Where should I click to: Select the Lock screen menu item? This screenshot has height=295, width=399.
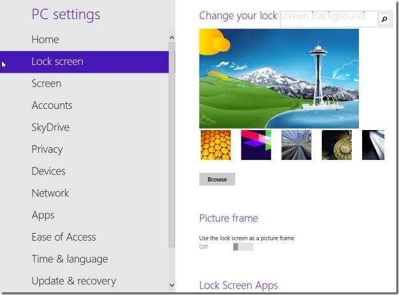pos(84,62)
